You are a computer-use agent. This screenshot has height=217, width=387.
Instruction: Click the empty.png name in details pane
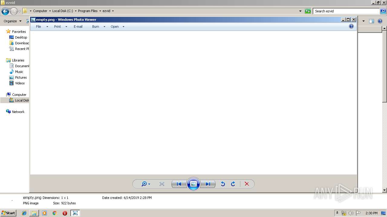32,198
